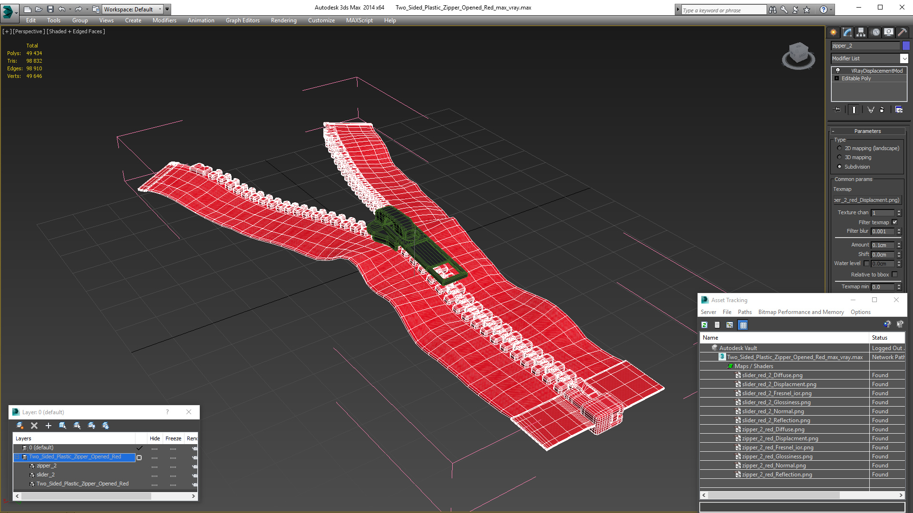Viewport: 913px width, 513px height.
Task: Open the Rendering menu
Action: [283, 20]
